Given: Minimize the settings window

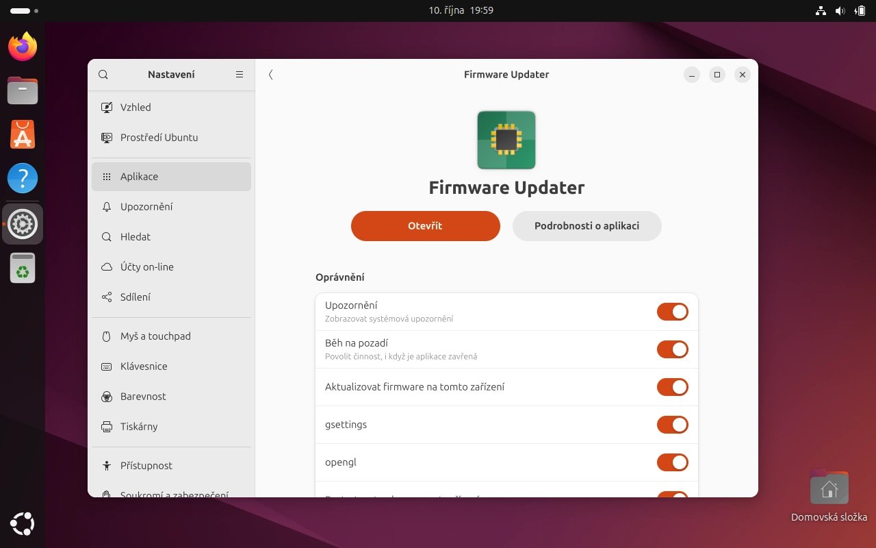Looking at the screenshot, I should pos(692,75).
